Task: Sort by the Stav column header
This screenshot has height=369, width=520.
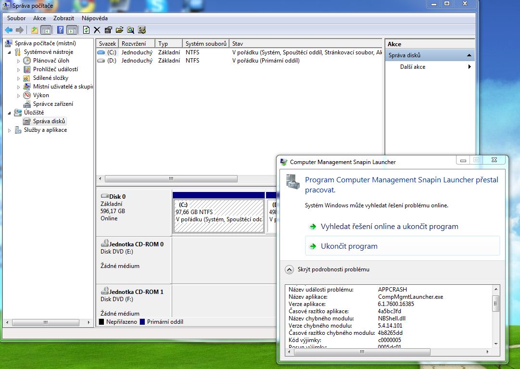Action: (305, 43)
